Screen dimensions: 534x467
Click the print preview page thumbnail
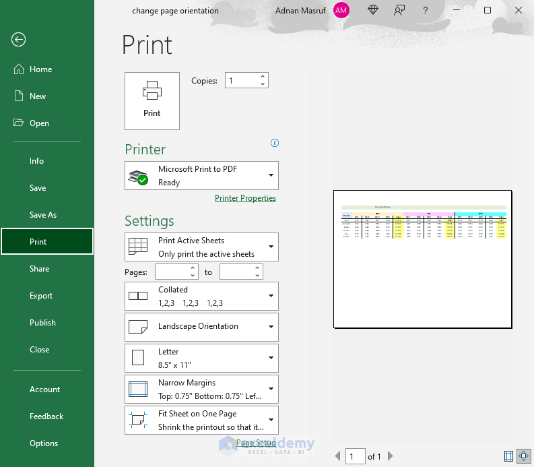[423, 259]
